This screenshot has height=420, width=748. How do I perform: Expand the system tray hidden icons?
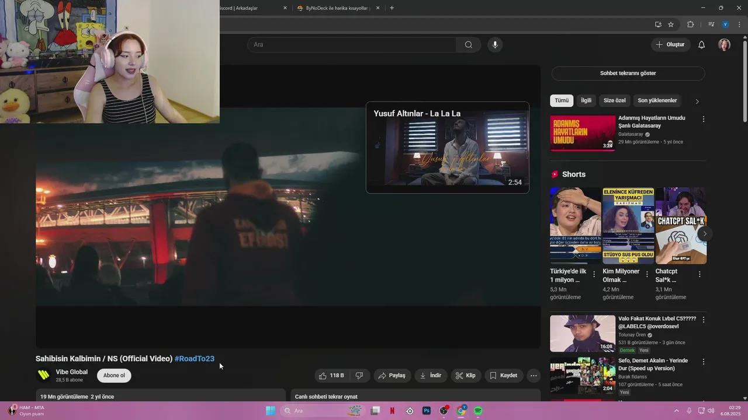[x=677, y=411]
